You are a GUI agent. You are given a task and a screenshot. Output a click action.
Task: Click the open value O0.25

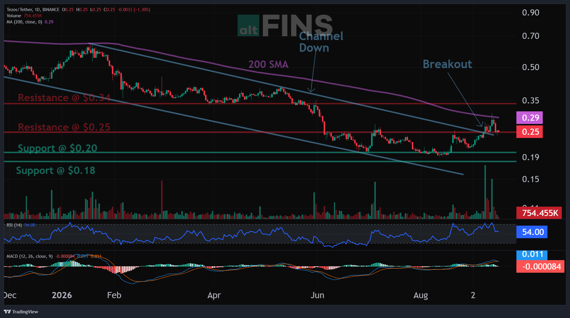pos(68,10)
